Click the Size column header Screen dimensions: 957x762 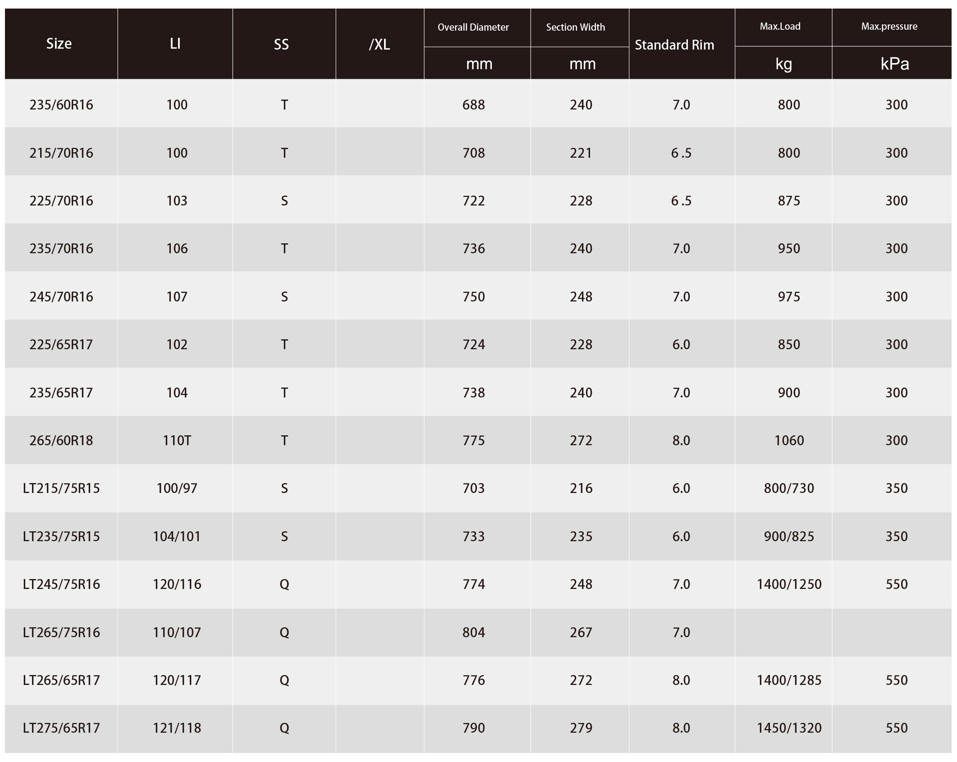59,44
